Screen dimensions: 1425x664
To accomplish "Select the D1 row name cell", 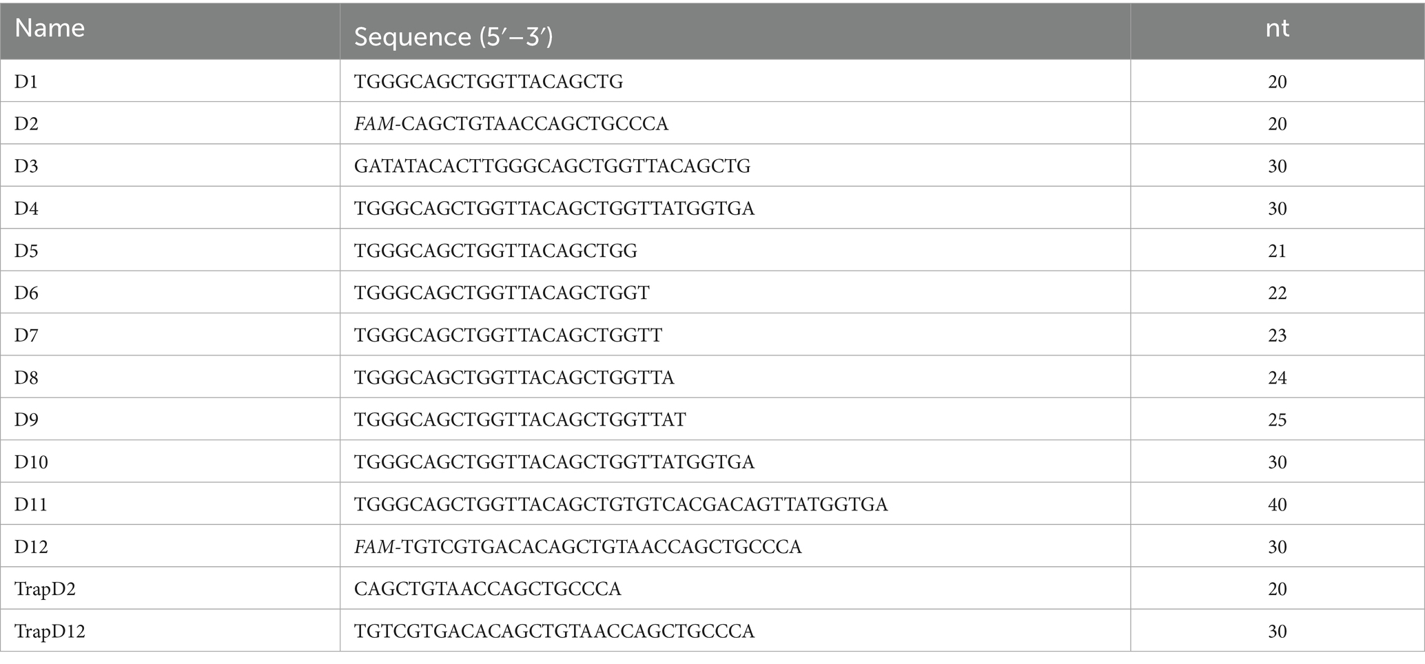I will (26, 82).
